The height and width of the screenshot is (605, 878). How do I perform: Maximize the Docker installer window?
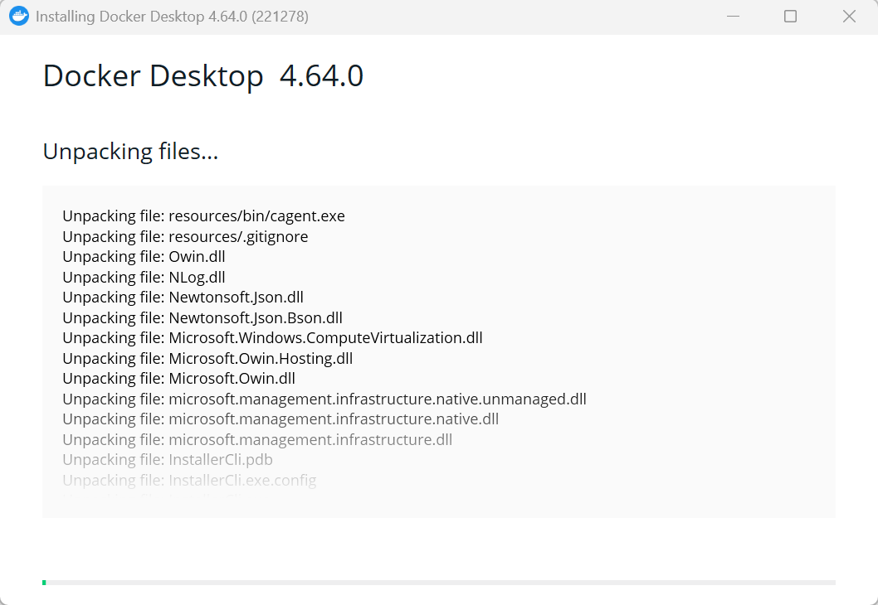(x=790, y=17)
